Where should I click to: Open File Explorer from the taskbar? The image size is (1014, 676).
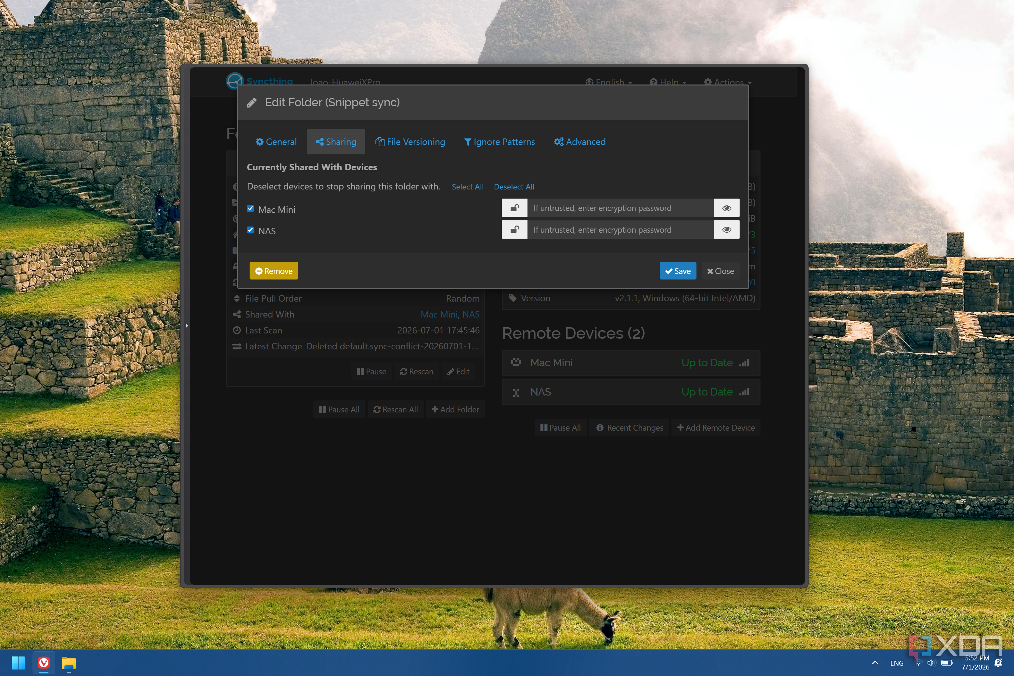[x=69, y=663]
